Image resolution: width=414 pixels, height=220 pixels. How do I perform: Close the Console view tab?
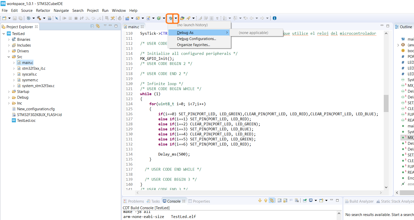click(184, 201)
